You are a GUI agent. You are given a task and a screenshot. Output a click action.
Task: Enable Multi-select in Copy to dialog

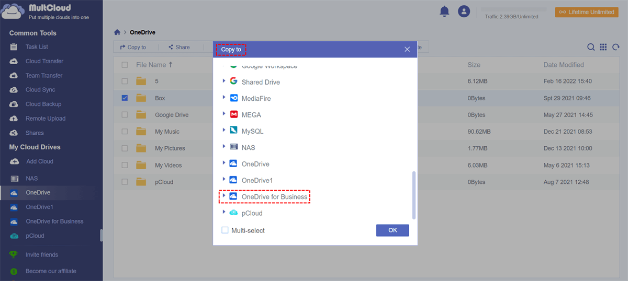[225, 230]
